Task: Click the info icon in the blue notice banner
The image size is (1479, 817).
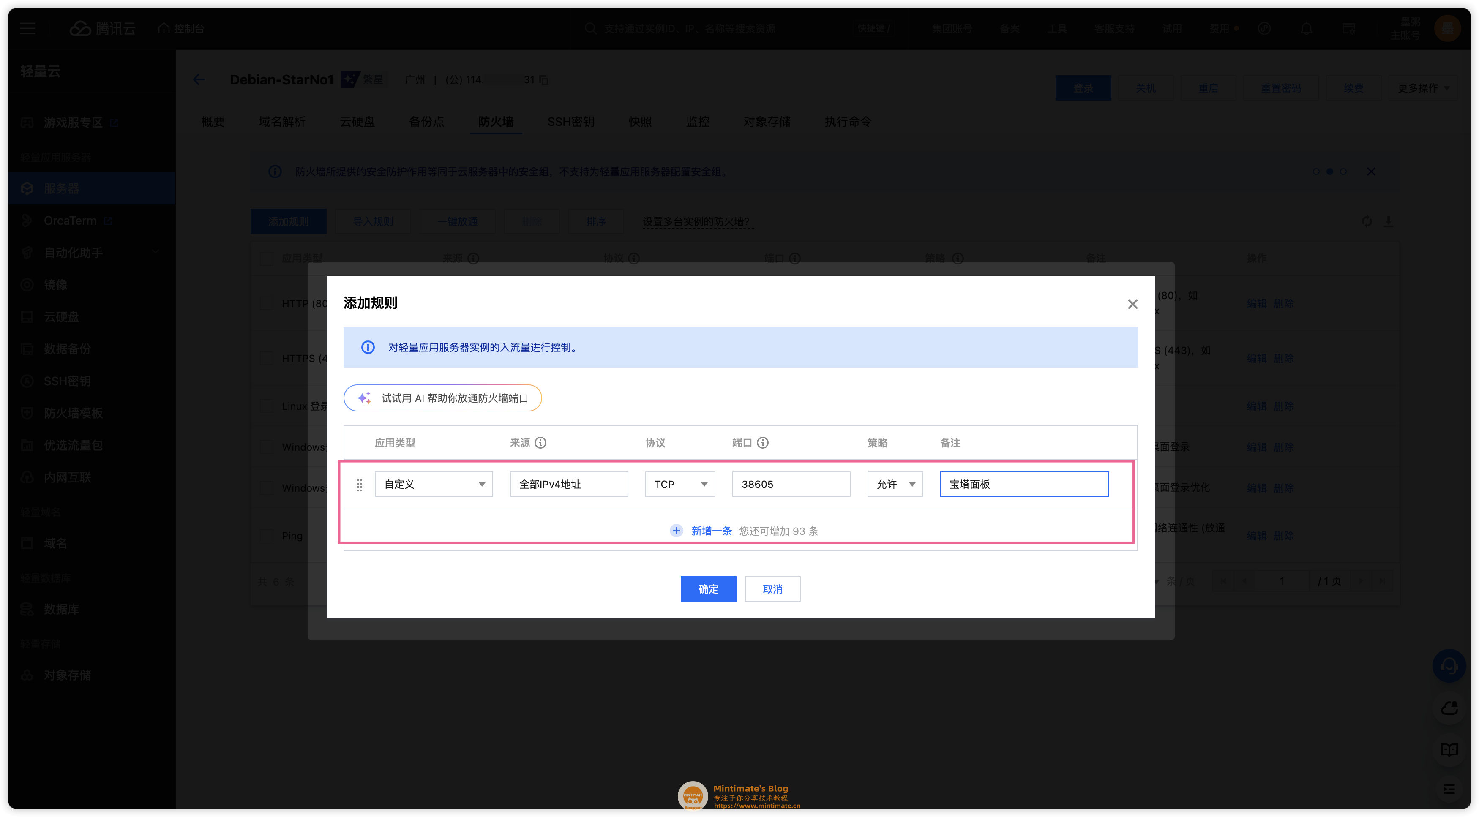Action: (368, 347)
